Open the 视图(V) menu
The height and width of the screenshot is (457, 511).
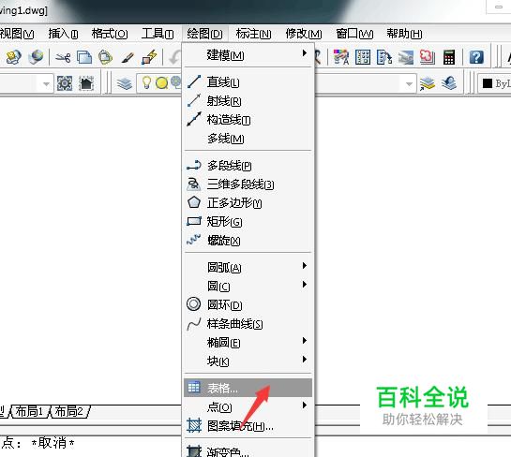tap(16, 34)
